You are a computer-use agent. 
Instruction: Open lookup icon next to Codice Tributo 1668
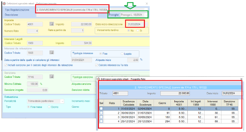(x=52, y=52)
